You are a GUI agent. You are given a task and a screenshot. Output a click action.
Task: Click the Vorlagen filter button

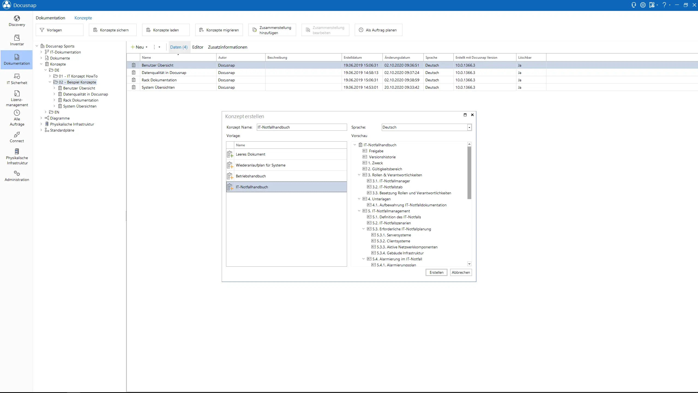pos(59,30)
